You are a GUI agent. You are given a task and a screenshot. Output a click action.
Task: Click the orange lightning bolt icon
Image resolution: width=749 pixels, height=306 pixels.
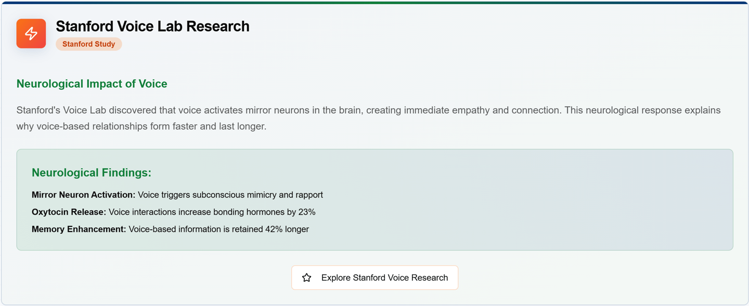pyautogui.click(x=31, y=34)
